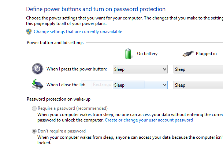223x145 pixels.
Task: Open close lid On battery dropdown
Action: coord(140,85)
